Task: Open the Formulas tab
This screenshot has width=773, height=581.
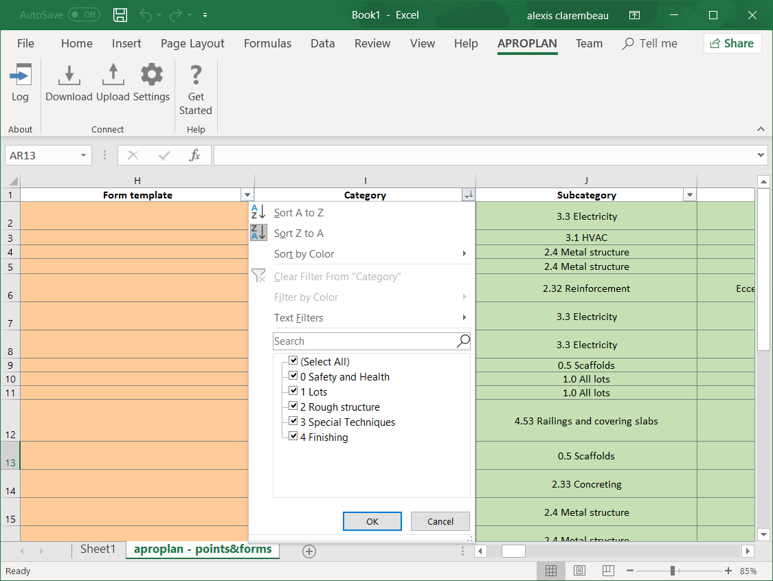Action: [x=268, y=43]
